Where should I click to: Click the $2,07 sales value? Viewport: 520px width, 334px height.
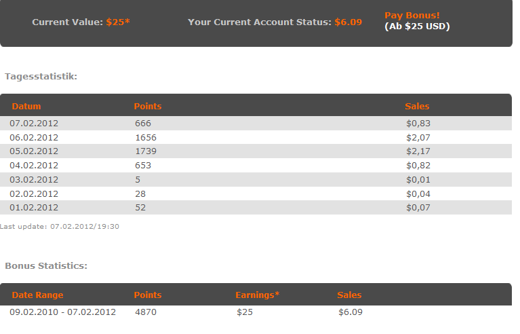click(418, 137)
